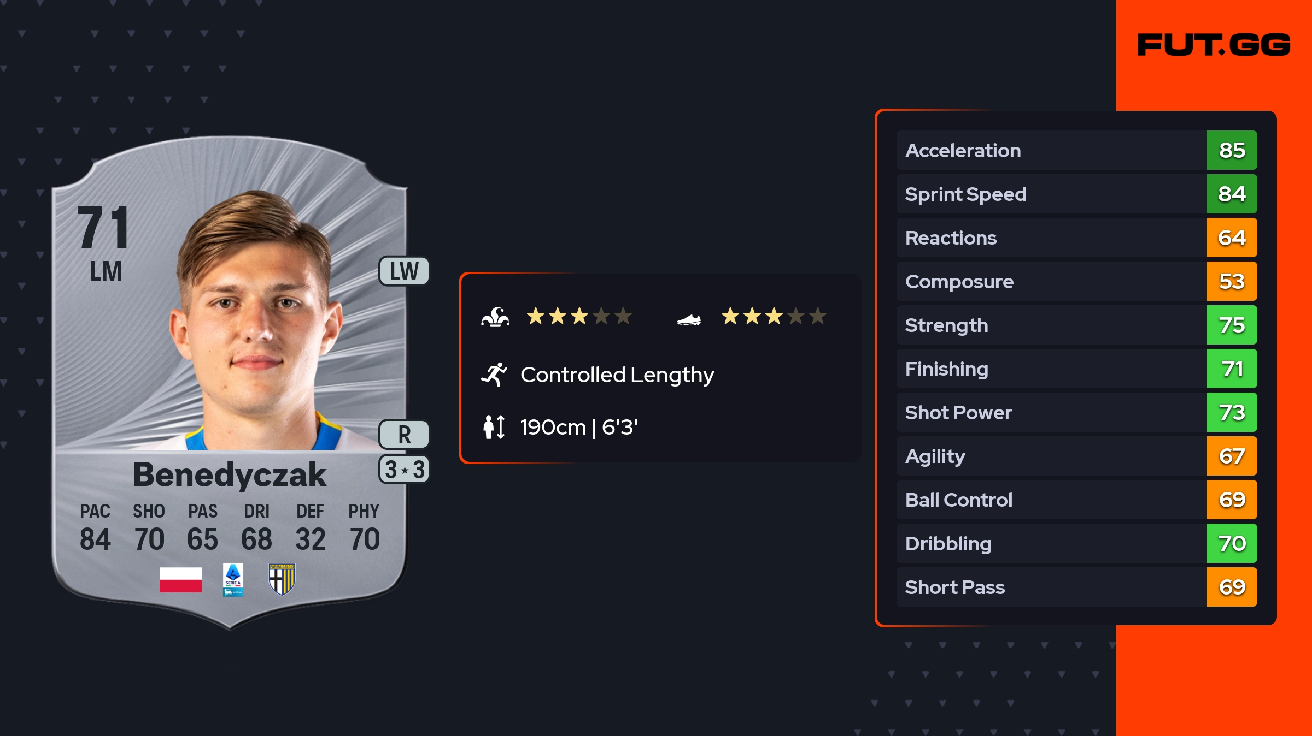Click the FUT.GG logo
This screenshot has height=736, width=1312.
click(x=1213, y=45)
